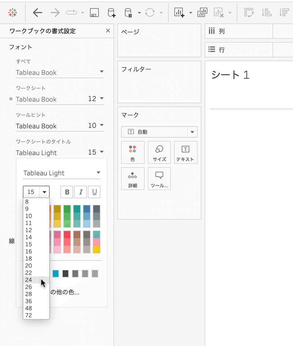293x346 pixels.
Task: Toggle Bold font style button
Action: click(x=67, y=192)
